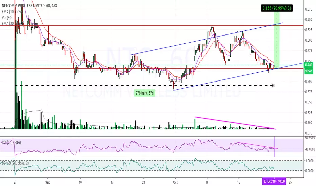Click the 0.575 price axis value
The height and width of the screenshot is (186, 316).
tap(309, 133)
